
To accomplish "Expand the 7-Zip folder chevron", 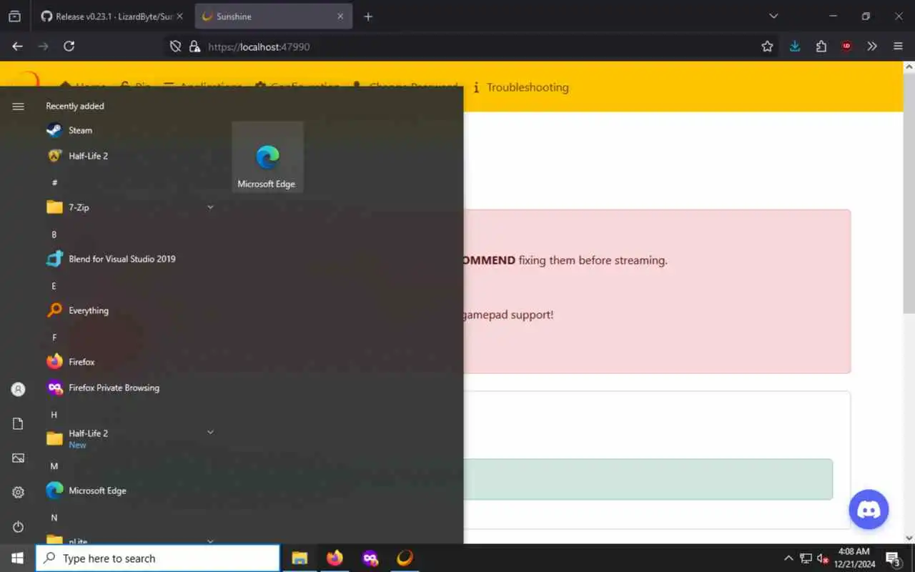I will 210,207.
